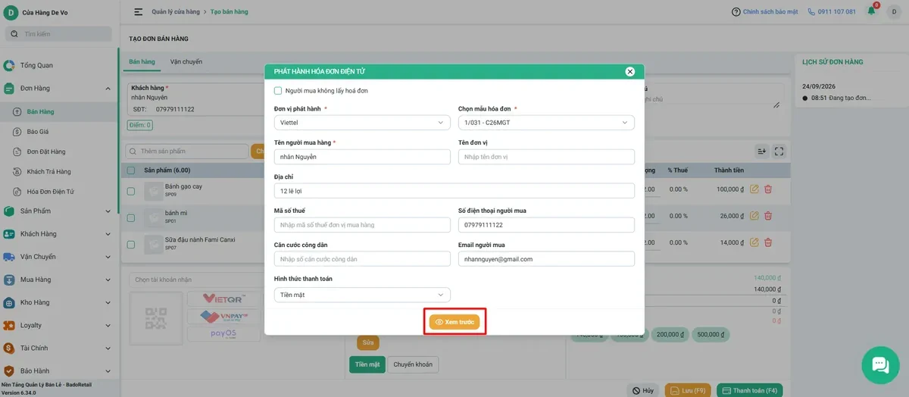Click the store logo D icon

click(x=11, y=11)
